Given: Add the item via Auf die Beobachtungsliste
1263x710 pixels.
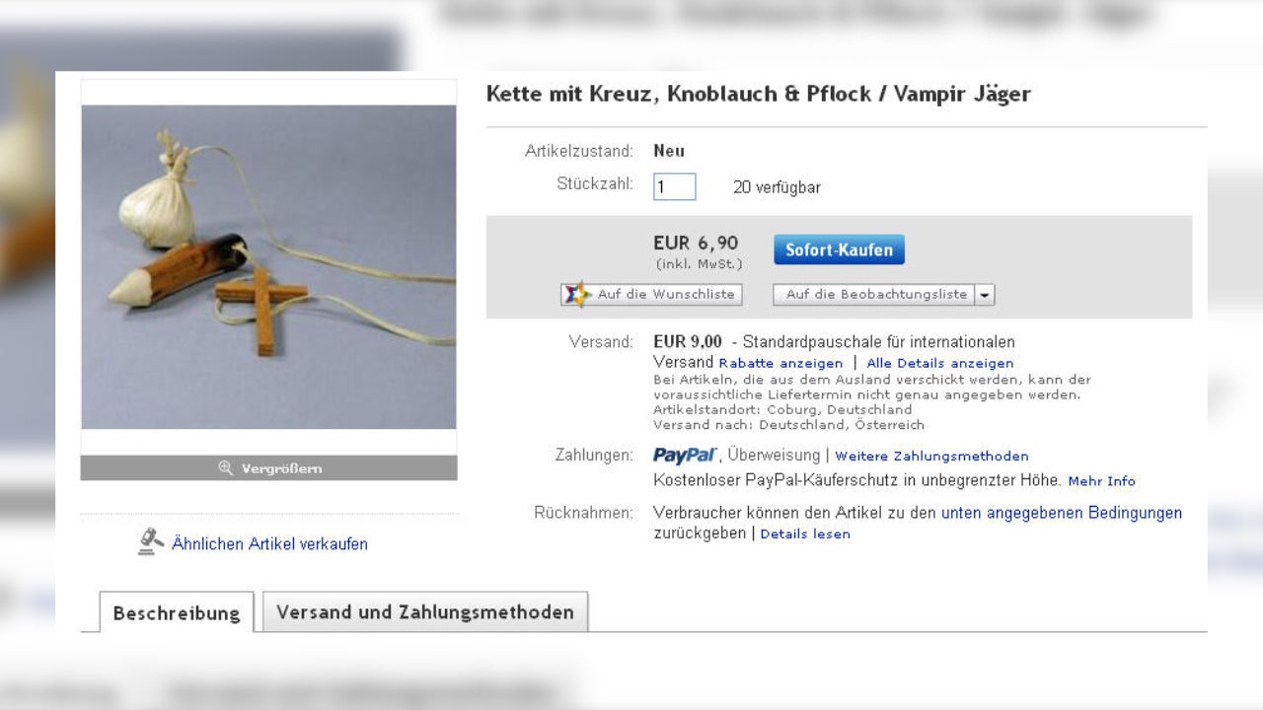Looking at the screenshot, I should click(874, 295).
